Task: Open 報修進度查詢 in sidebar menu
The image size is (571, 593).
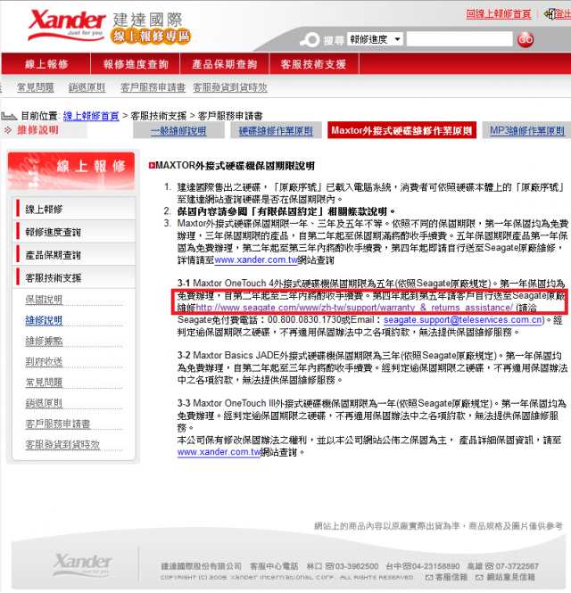Action: (74, 232)
